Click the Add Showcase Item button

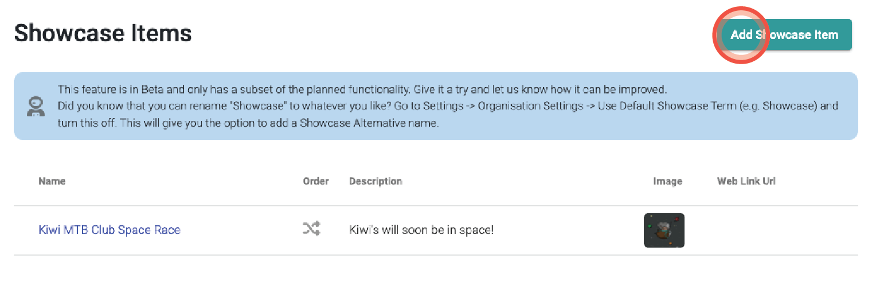[x=784, y=35]
